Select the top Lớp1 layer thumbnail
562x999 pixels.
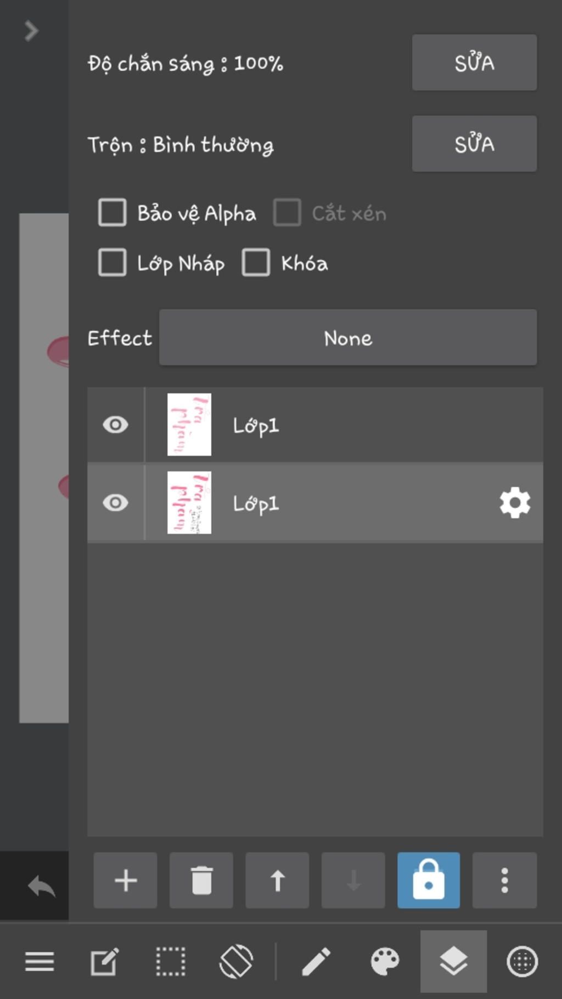pyautogui.click(x=189, y=425)
